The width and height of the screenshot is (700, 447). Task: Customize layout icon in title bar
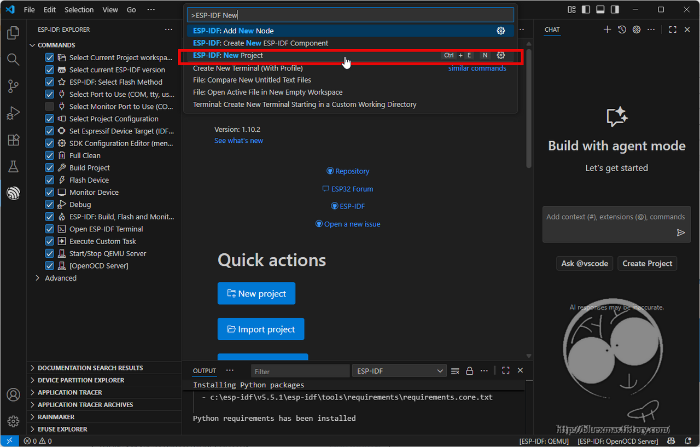[x=571, y=9]
